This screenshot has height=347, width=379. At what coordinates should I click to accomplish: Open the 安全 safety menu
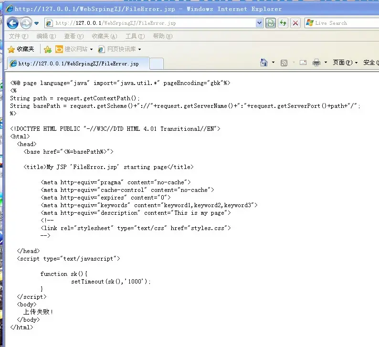click(x=371, y=63)
